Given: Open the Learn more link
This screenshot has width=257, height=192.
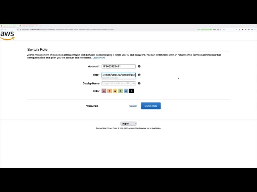Looking at the screenshot, I should [x=99, y=58].
